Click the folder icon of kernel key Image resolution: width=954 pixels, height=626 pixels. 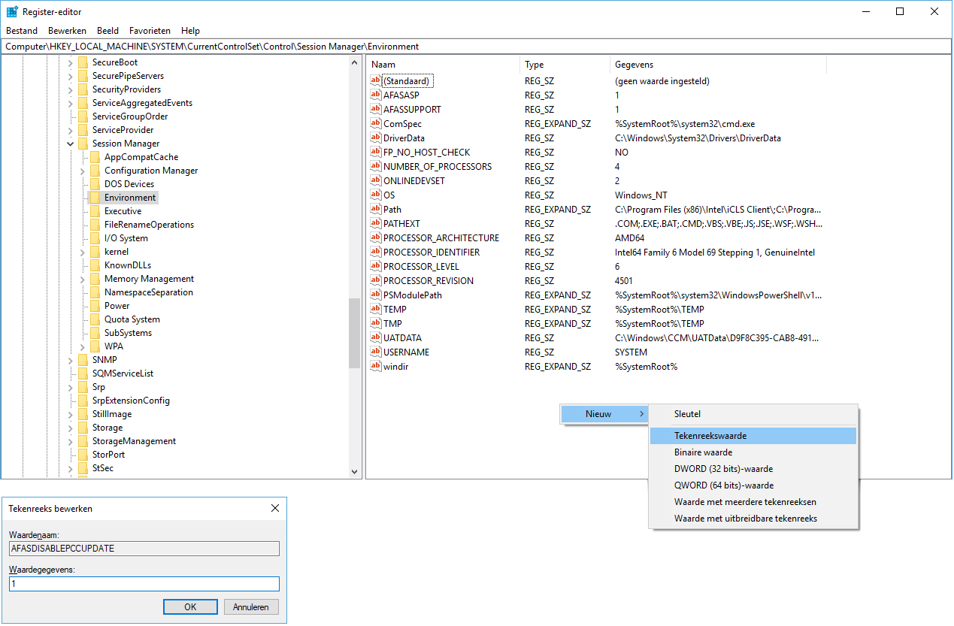point(95,252)
